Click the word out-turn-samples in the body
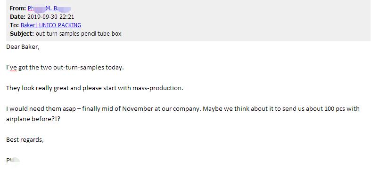 [79, 68]
